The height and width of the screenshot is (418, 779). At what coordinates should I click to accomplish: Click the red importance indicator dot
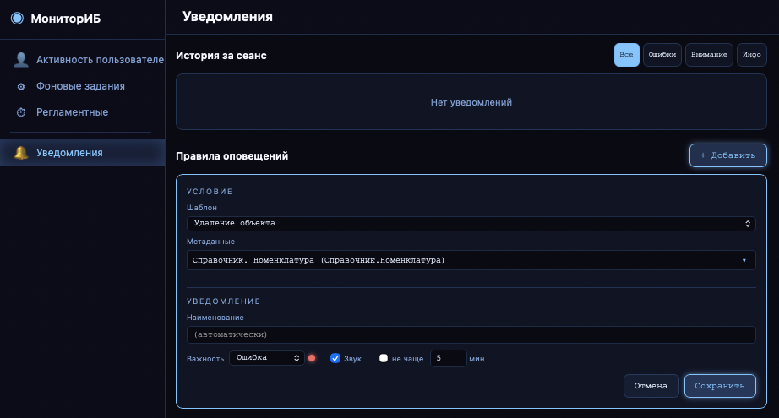[x=312, y=358]
